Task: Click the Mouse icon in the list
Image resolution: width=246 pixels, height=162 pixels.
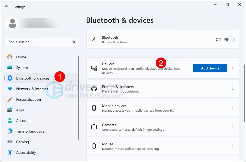Action: coord(94,146)
